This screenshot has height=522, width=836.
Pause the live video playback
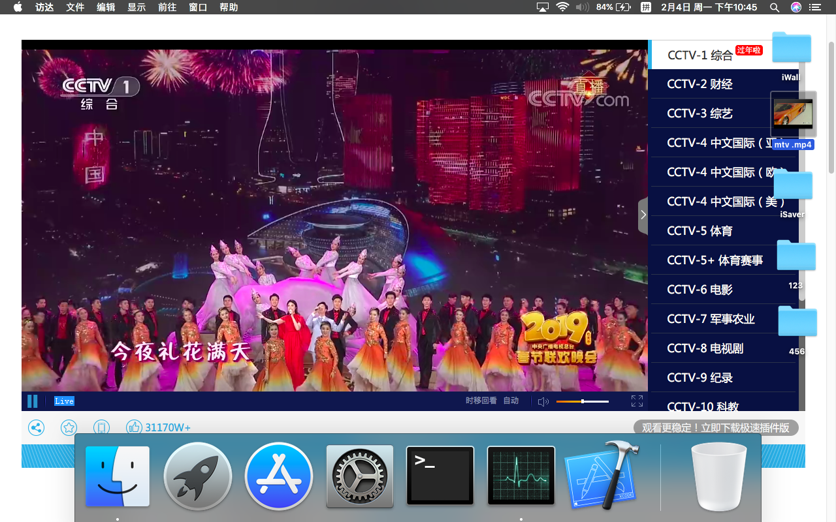click(x=32, y=401)
